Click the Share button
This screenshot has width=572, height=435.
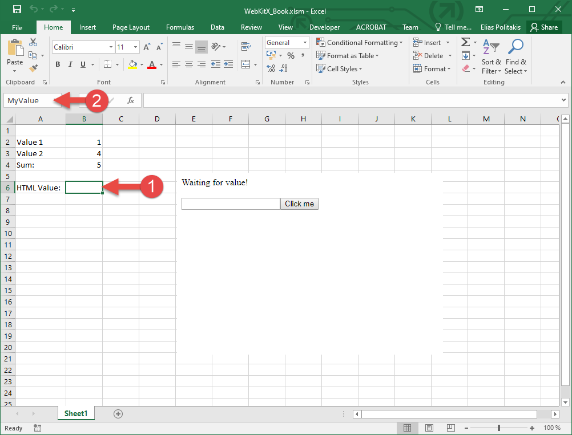tap(544, 27)
